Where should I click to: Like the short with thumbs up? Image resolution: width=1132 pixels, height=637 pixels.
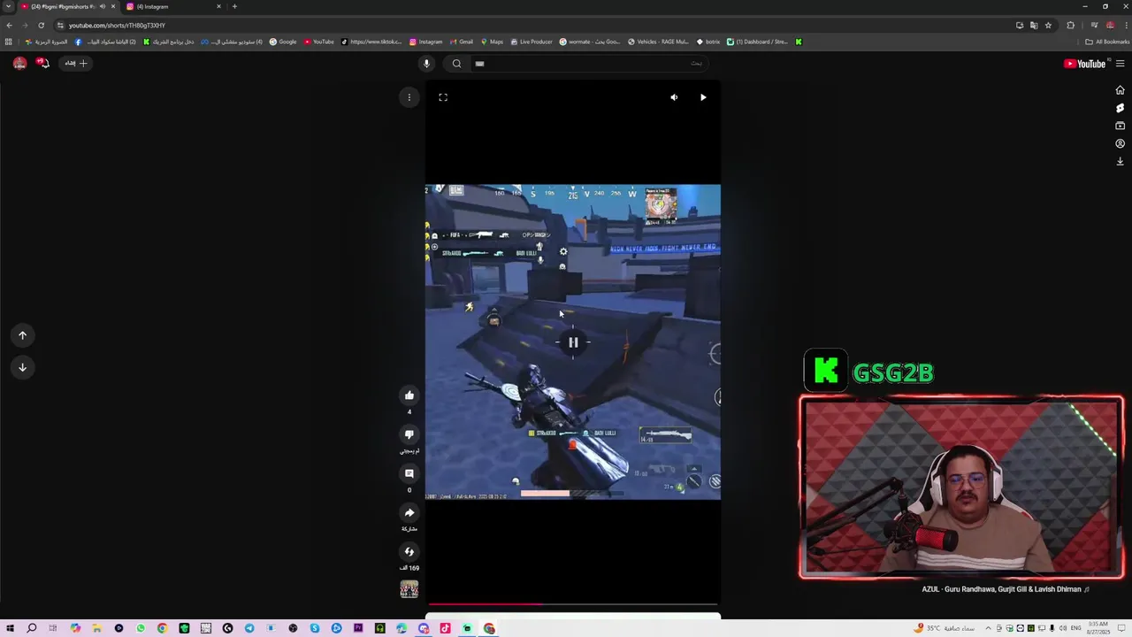click(409, 395)
